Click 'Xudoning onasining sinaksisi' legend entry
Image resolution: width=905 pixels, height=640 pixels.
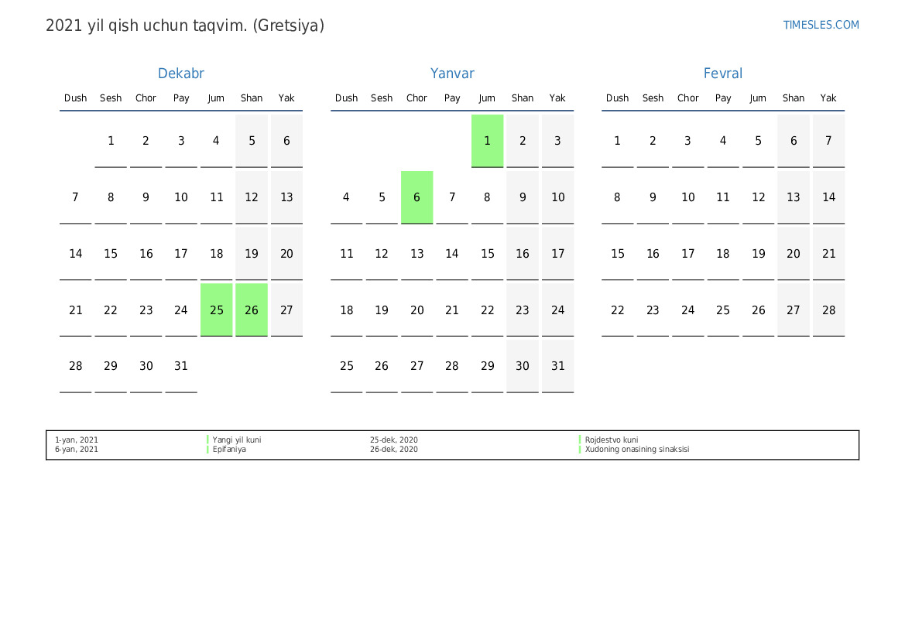tap(636, 449)
